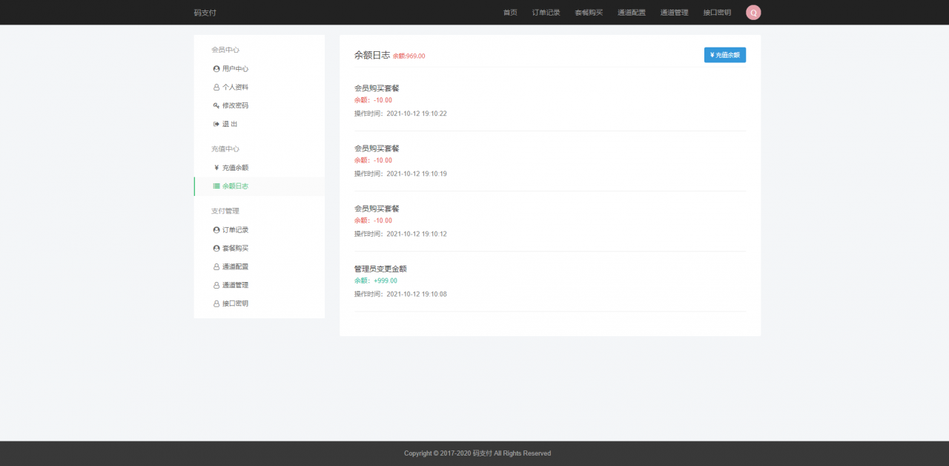Open the pink Q avatar in top bar
Viewport: 949px width, 466px height.
[753, 12]
